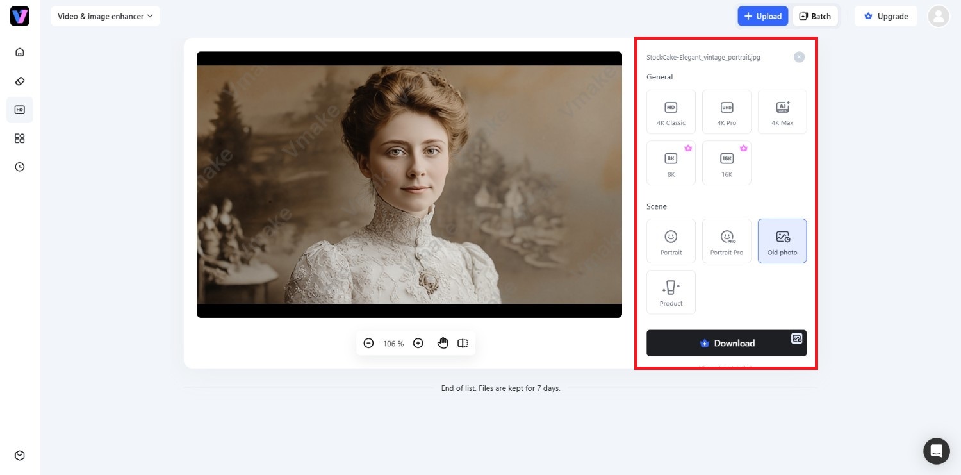961x475 pixels.
Task: Click the Vmake logo icon
Action: 20,16
